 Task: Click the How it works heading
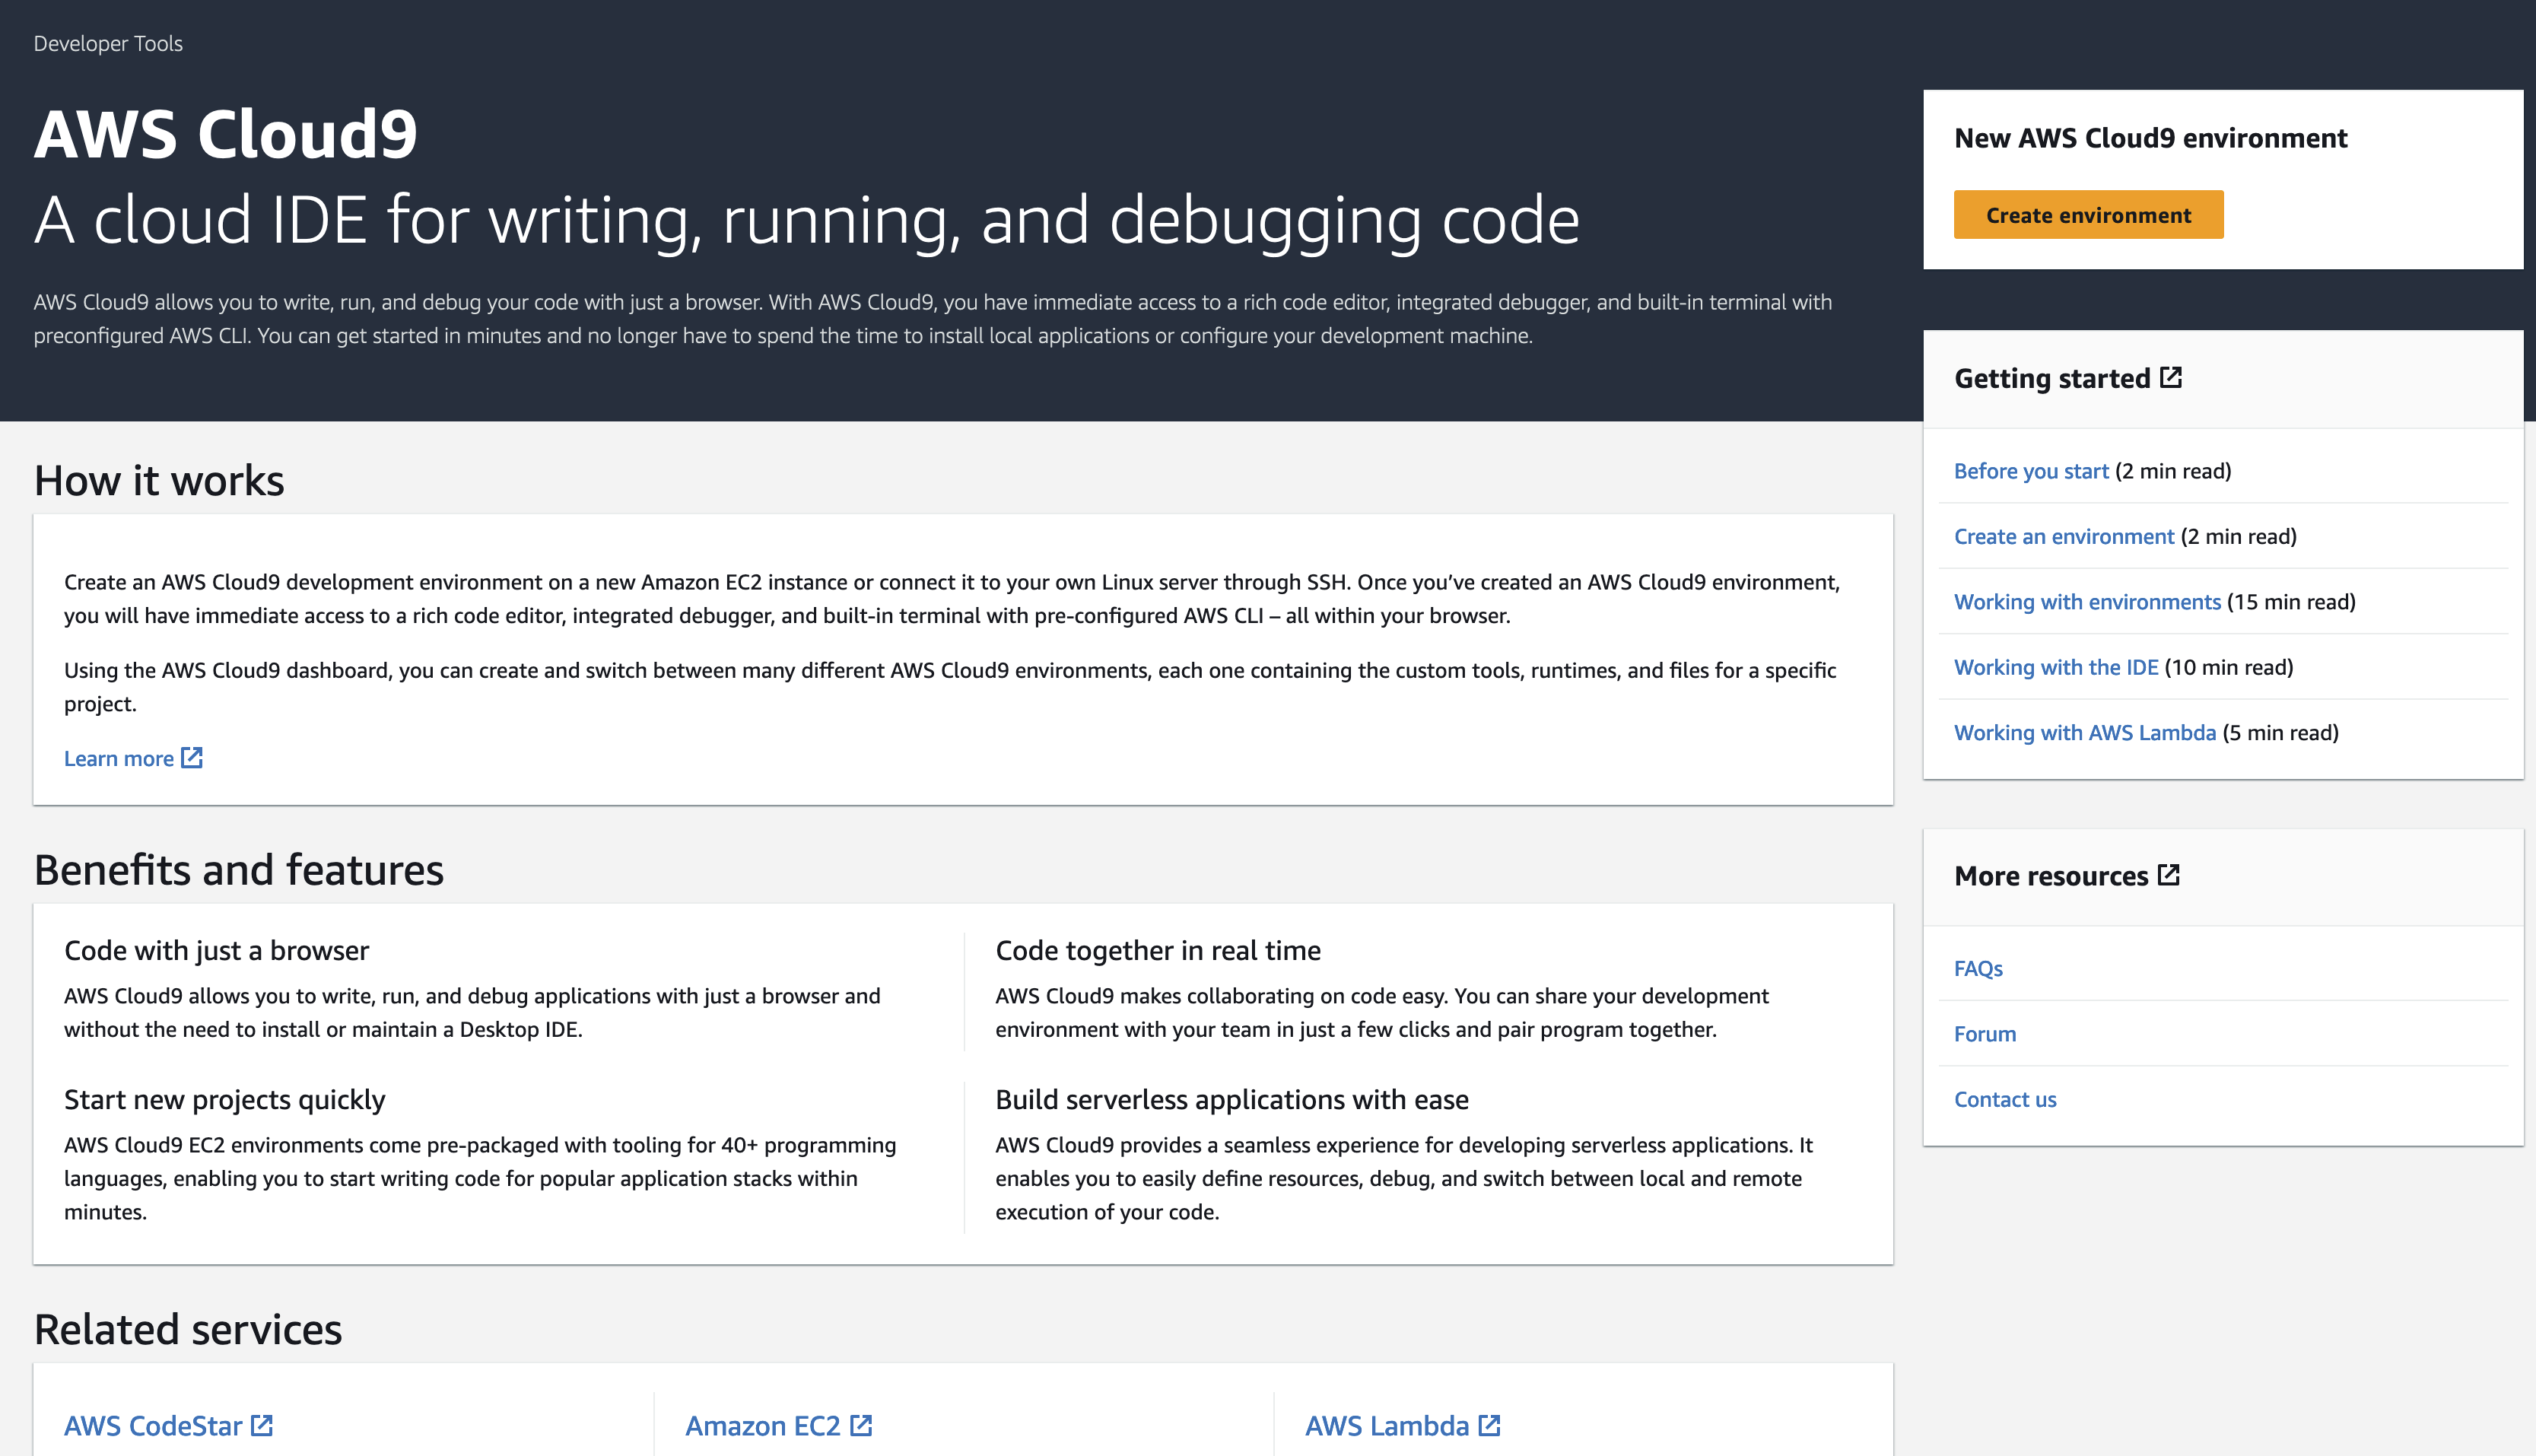point(159,481)
